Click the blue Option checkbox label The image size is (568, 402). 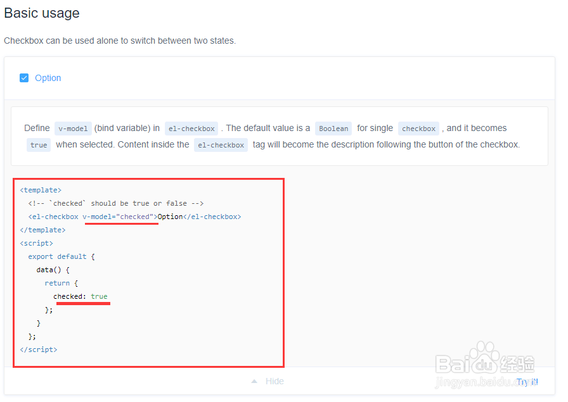pos(48,78)
